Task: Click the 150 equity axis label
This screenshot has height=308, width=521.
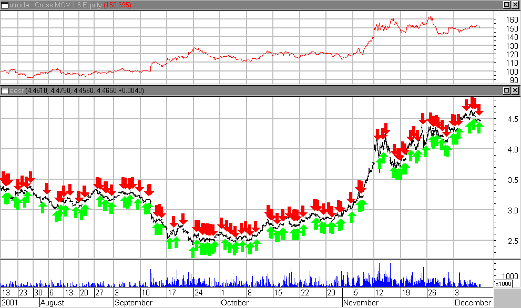Action: [512, 29]
